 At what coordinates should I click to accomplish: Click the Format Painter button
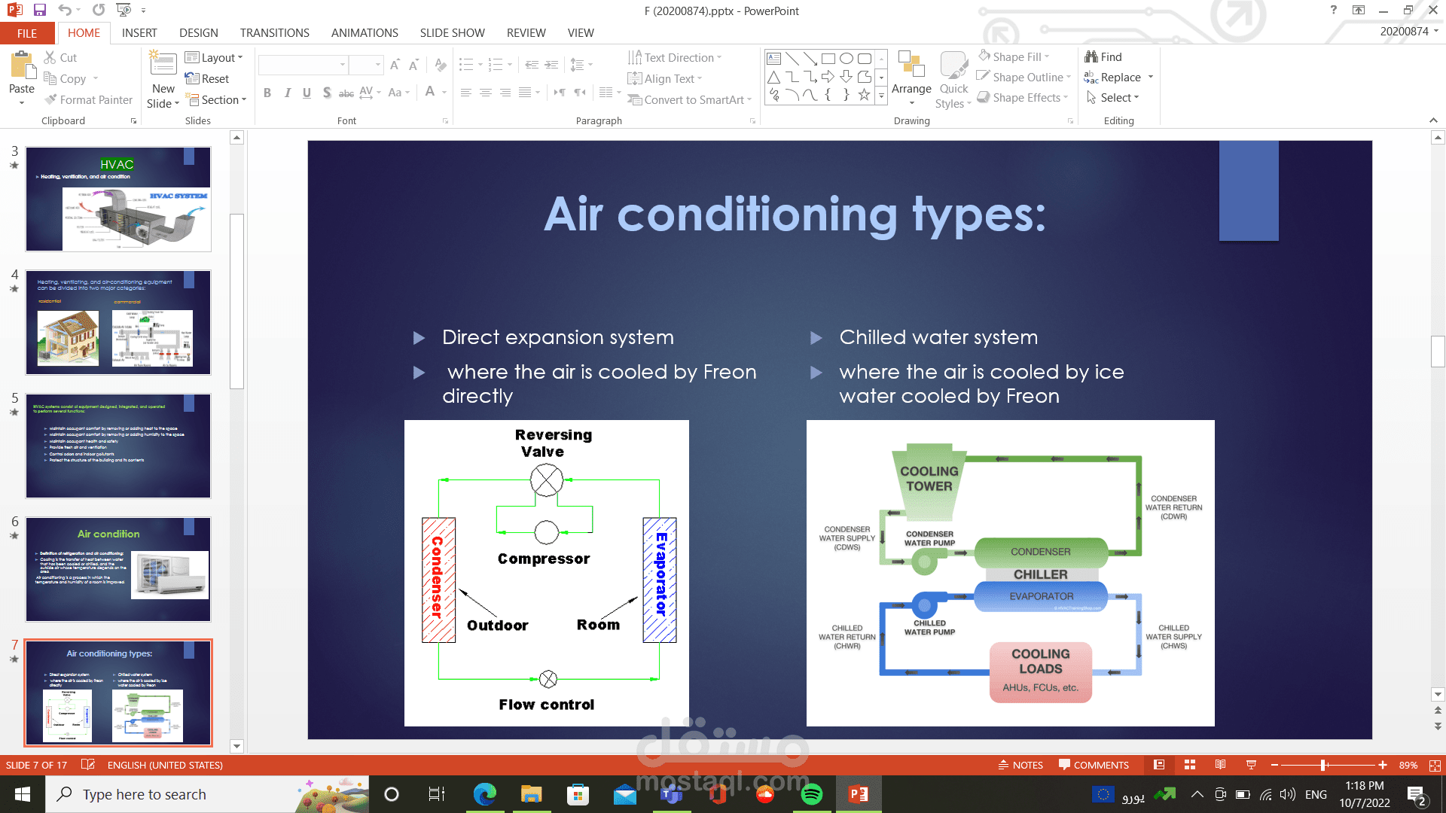click(88, 99)
